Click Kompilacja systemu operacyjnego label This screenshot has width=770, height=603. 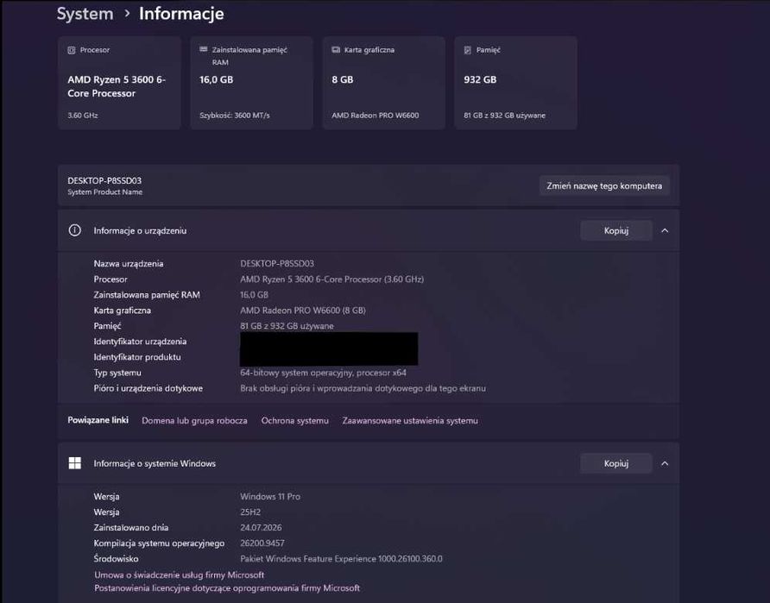159,543
